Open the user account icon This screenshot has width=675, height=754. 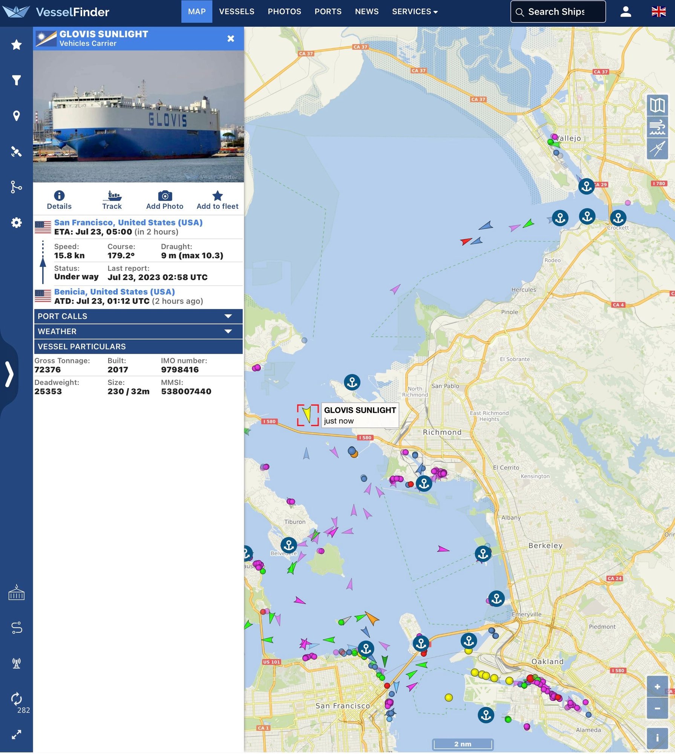tap(626, 12)
